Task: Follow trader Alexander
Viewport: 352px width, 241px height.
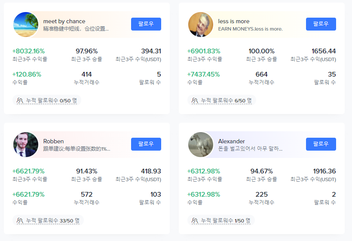Action: pyautogui.click(x=321, y=144)
